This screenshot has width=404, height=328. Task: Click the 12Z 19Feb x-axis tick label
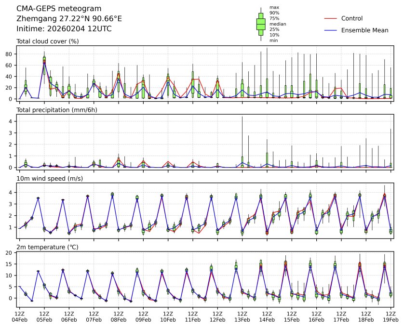coord(391,316)
